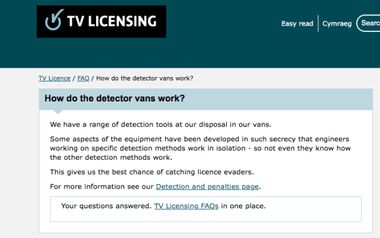
Task: Click text 'Your questions answered.'
Action: 106,206
